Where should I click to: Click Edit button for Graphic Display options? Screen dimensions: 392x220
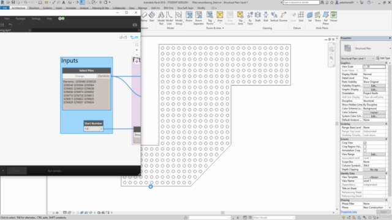point(374,90)
